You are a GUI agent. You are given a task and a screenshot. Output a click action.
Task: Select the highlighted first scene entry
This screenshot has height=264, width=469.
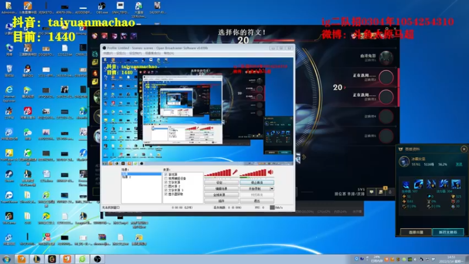pyautogui.click(x=141, y=174)
